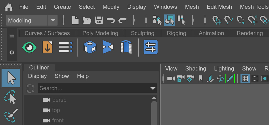Undo the last action
The width and height of the screenshot is (269, 125).
(110, 20)
